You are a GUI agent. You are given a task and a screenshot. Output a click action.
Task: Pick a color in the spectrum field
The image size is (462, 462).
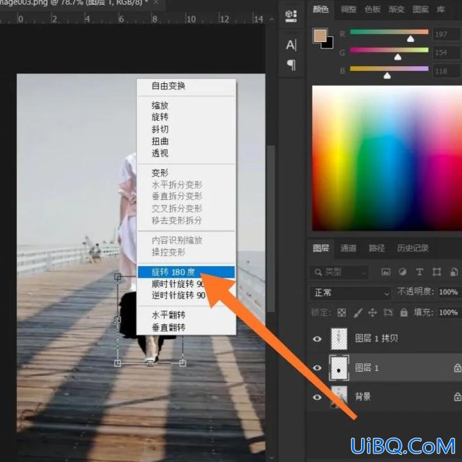(387, 158)
